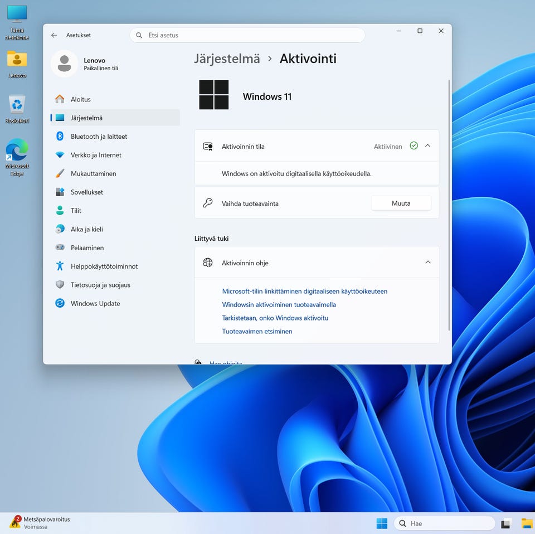Click the back arrow in Asetukset
Image resolution: width=535 pixels, height=534 pixels.
pos(54,35)
